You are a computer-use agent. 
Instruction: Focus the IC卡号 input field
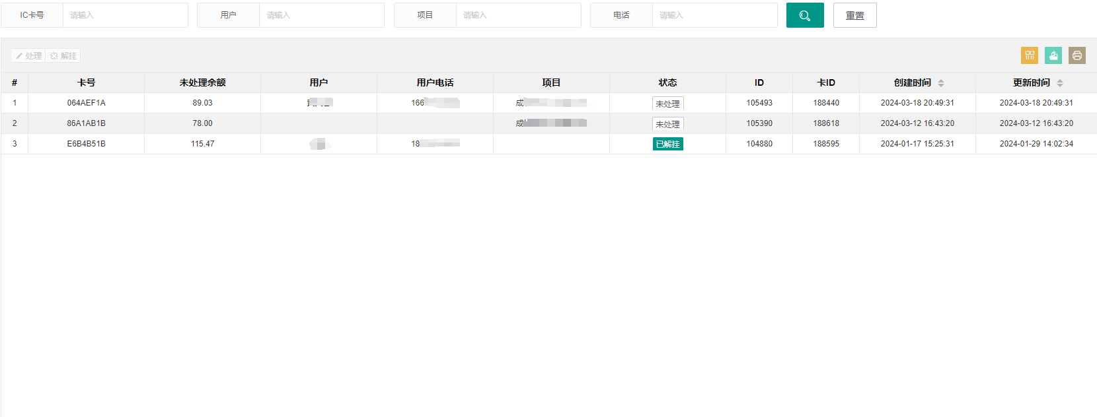tap(126, 15)
